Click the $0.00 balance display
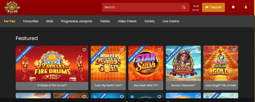This screenshot has width=255, height=102. (x=196, y=10)
